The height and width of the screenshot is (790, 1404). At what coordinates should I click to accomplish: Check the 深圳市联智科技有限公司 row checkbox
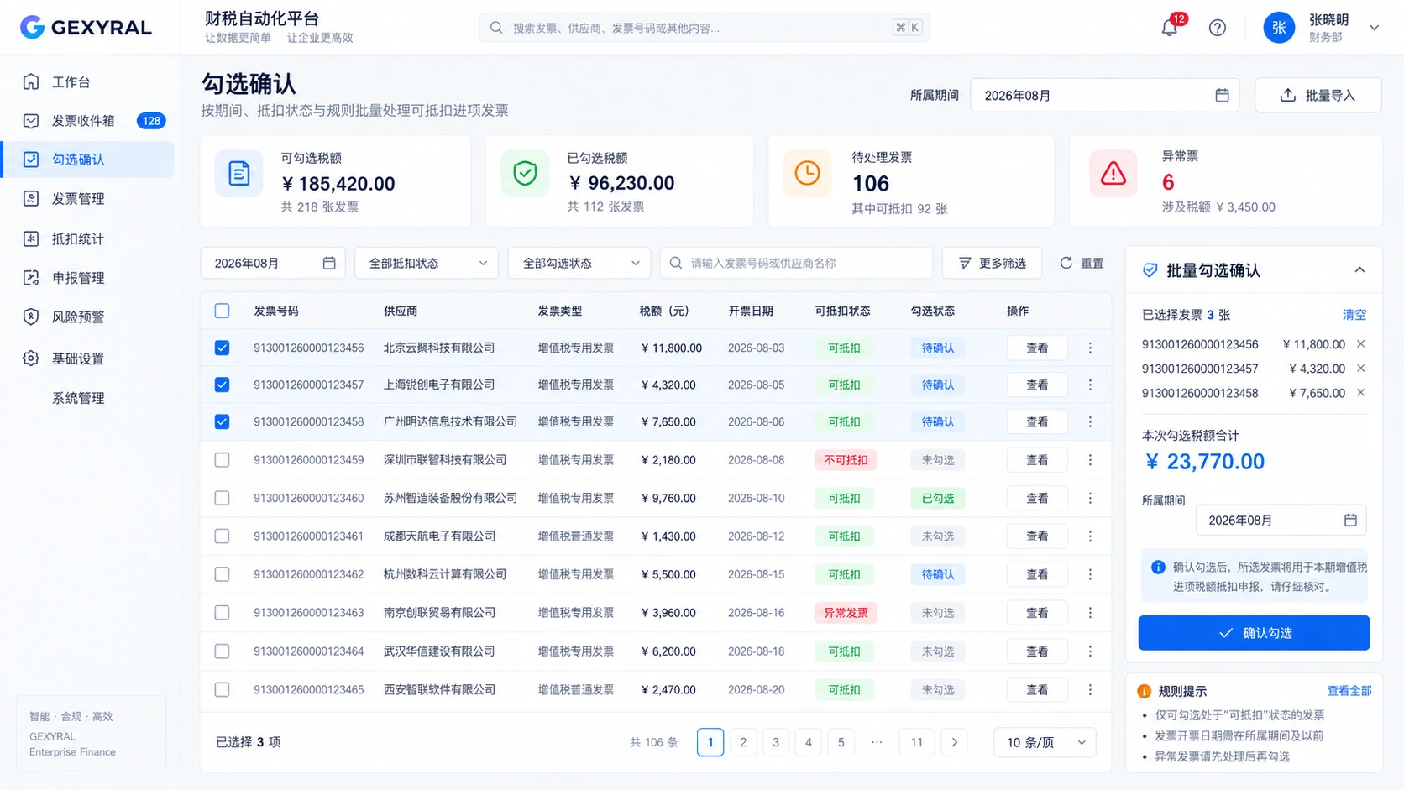[x=222, y=460]
